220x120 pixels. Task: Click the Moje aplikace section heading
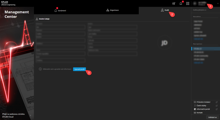[197, 16]
